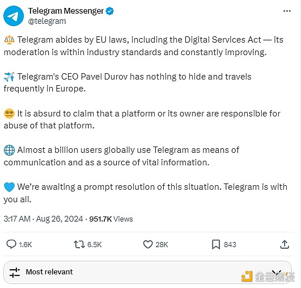This screenshot has height=288, width=301.
Task: Share the post via the upload icon
Action: click(x=285, y=244)
